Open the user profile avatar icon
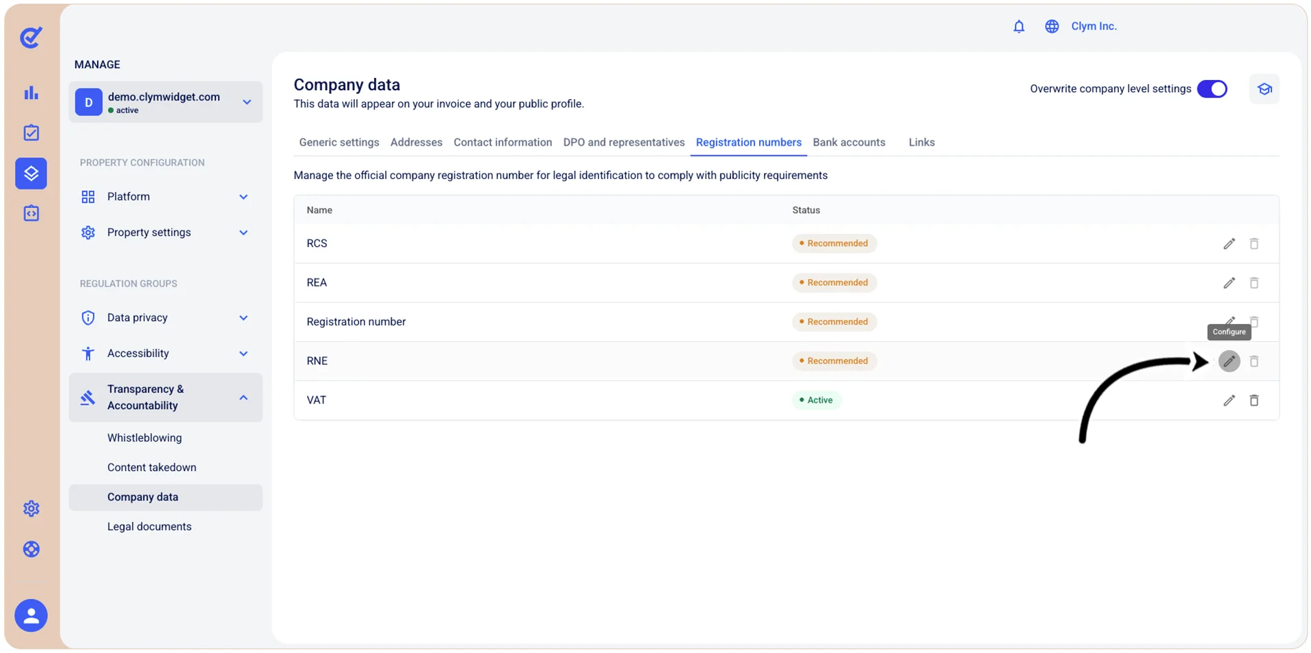1311x653 pixels. (x=31, y=615)
